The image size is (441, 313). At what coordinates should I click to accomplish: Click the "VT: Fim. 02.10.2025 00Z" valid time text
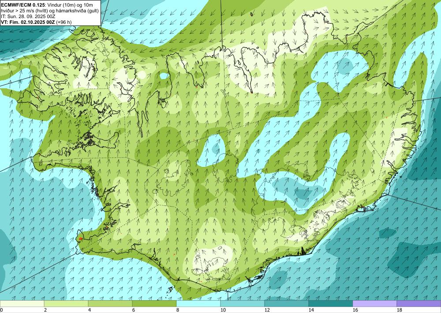(28, 22)
